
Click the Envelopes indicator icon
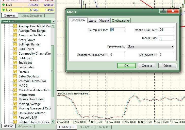pos(15,63)
